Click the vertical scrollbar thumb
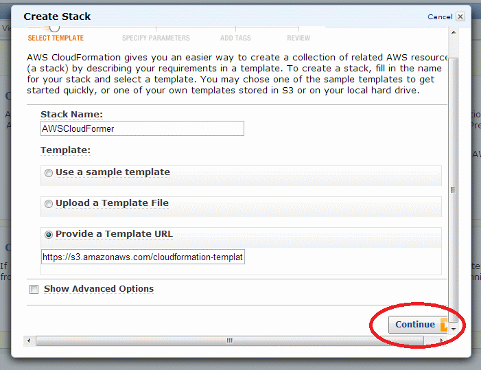Screen dimensions: 481x370 [x=454, y=190]
